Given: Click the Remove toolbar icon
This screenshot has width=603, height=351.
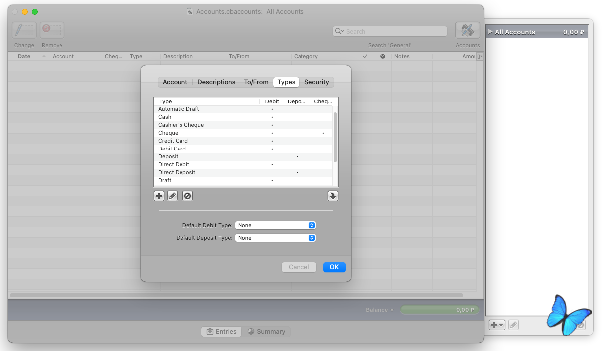Looking at the screenshot, I should tap(52, 31).
